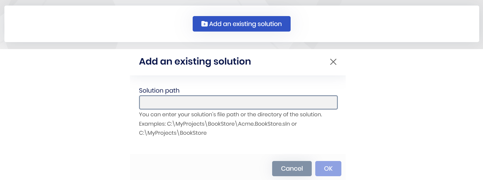Image resolution: width=483 pixels, height=180 pixels.
Task: Select the Solution path label
Action: [x=159, y=91]
